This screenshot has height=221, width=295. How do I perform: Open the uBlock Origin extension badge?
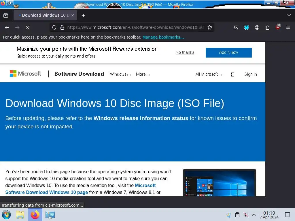278,27
